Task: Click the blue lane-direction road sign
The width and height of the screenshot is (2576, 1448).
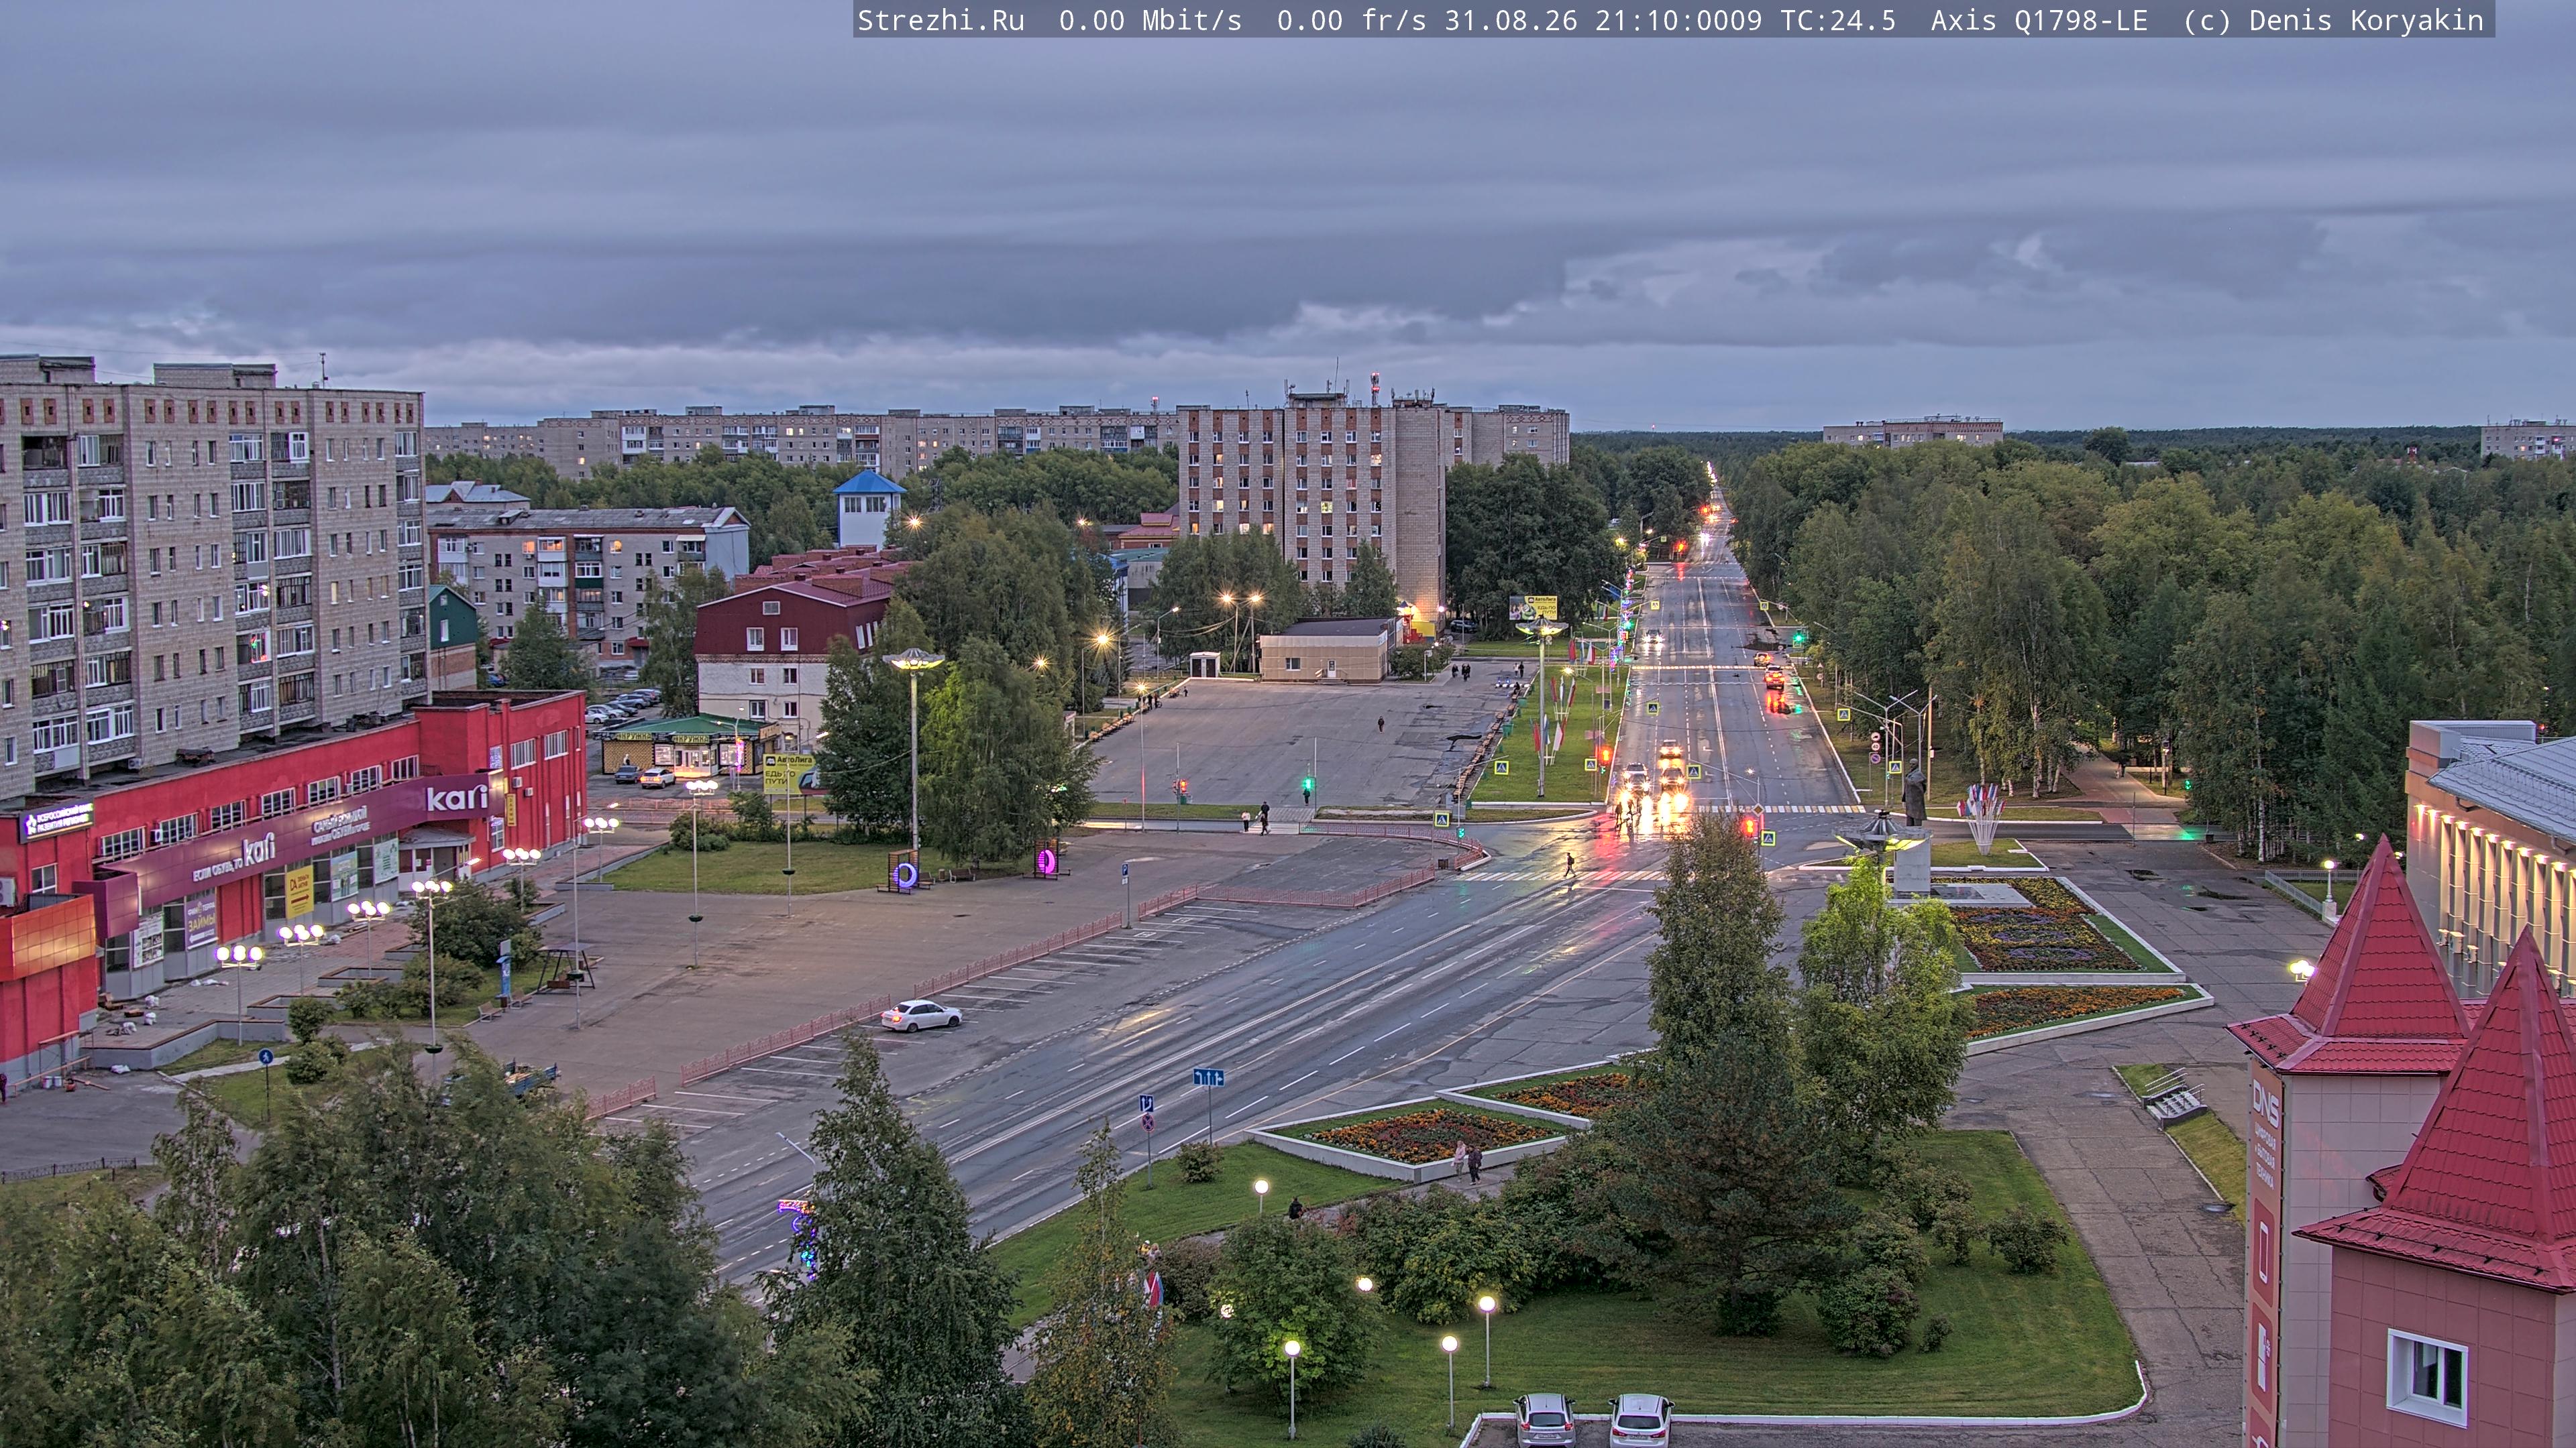Action: coord(1208,1077)
